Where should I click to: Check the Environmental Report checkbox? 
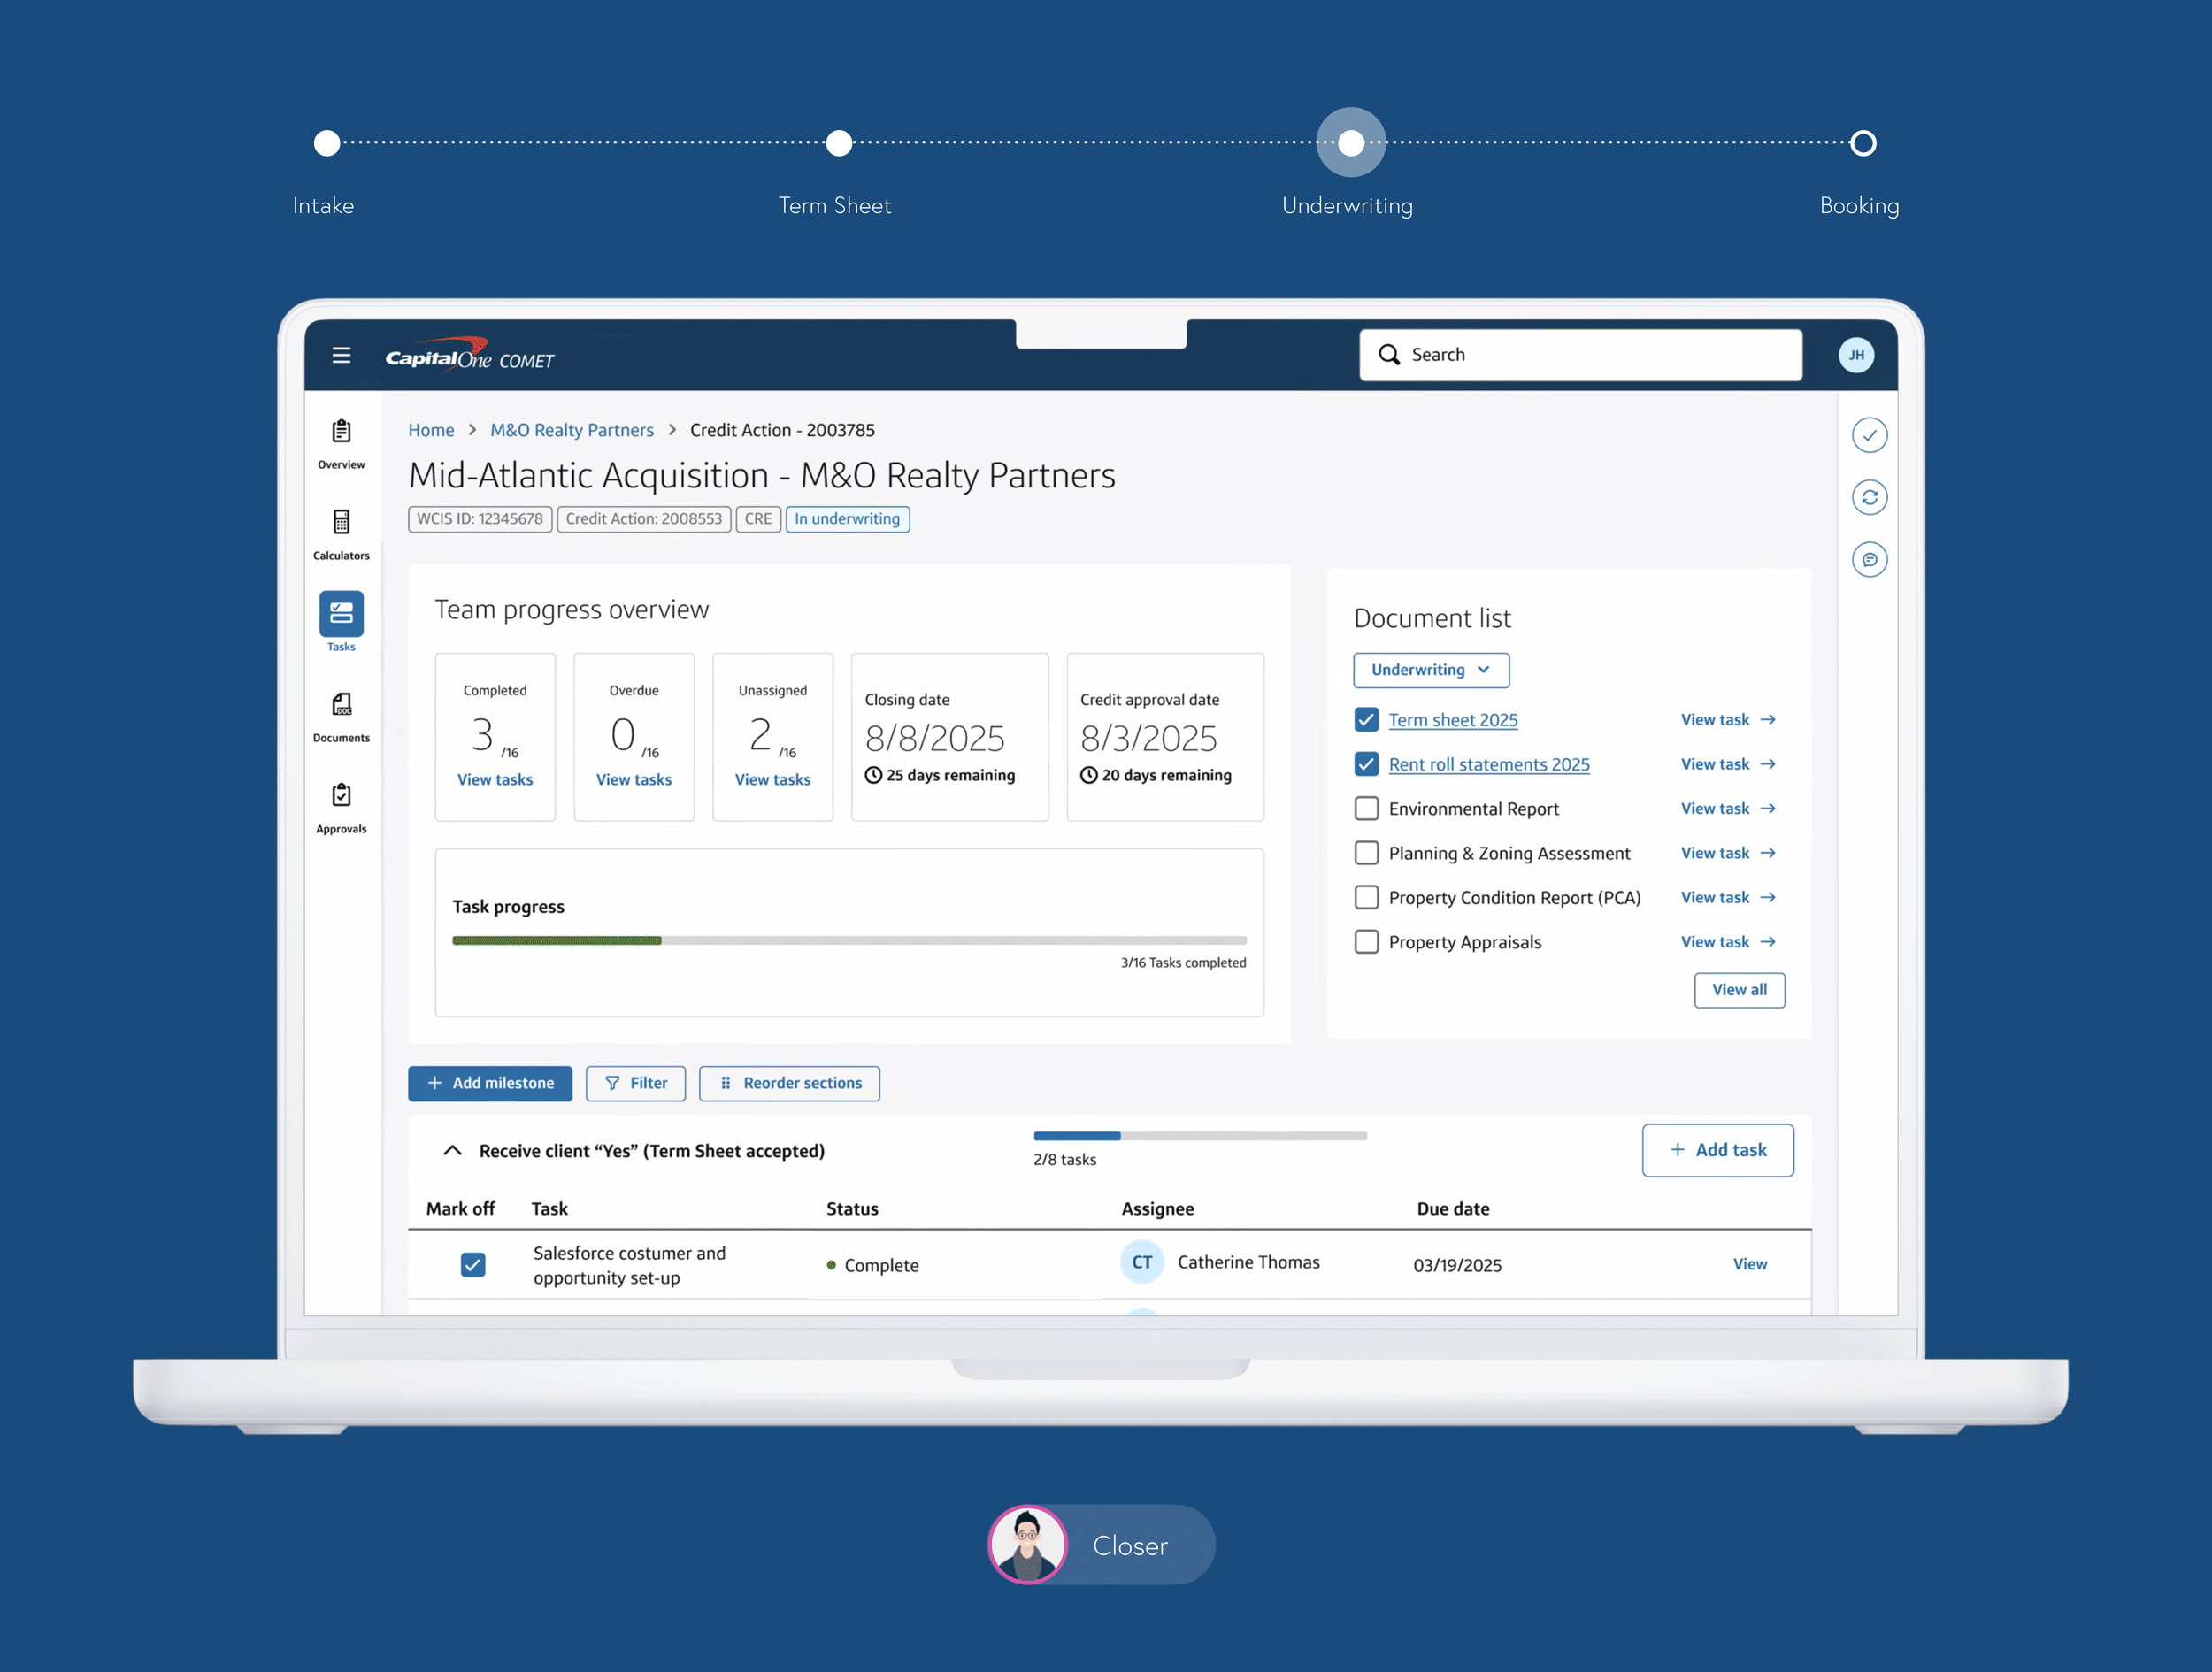click(1365, 808)
